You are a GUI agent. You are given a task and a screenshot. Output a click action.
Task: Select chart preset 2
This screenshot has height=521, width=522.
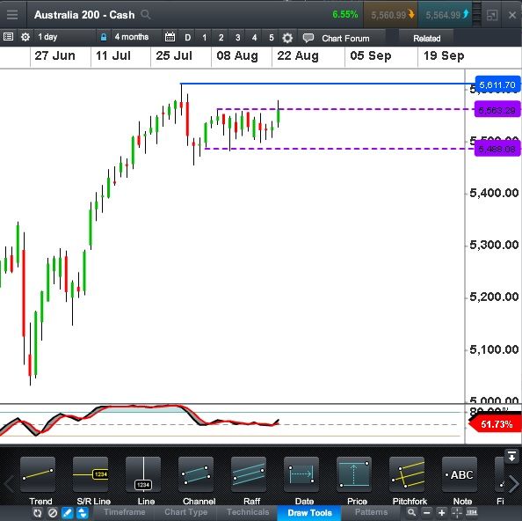[221, 37]
